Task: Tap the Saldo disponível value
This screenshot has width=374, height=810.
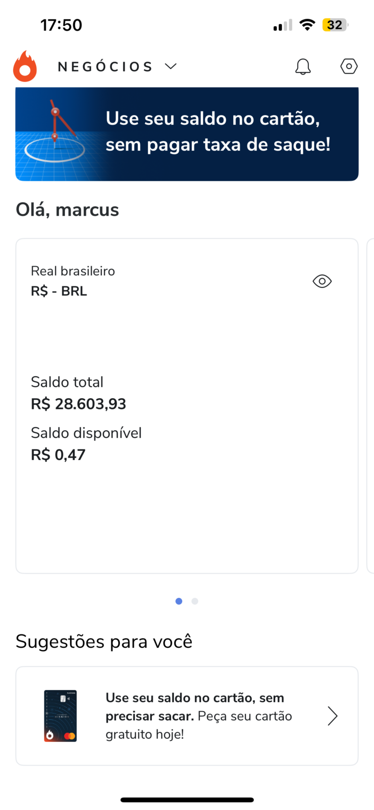Action: pos(58,455)
